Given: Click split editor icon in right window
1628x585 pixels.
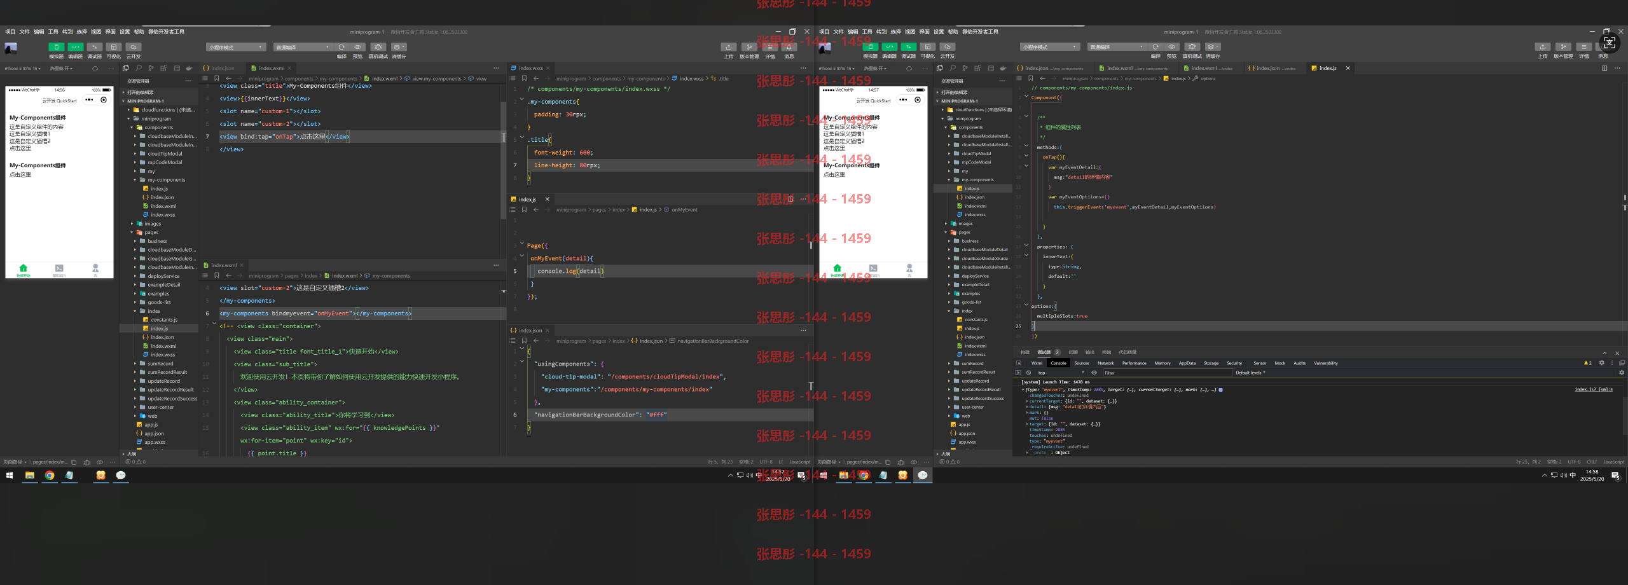Looking at the screenshot, I should tap(1604, 68).
